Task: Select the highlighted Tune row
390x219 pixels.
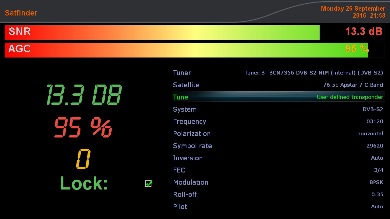Action: coord(278,97)
